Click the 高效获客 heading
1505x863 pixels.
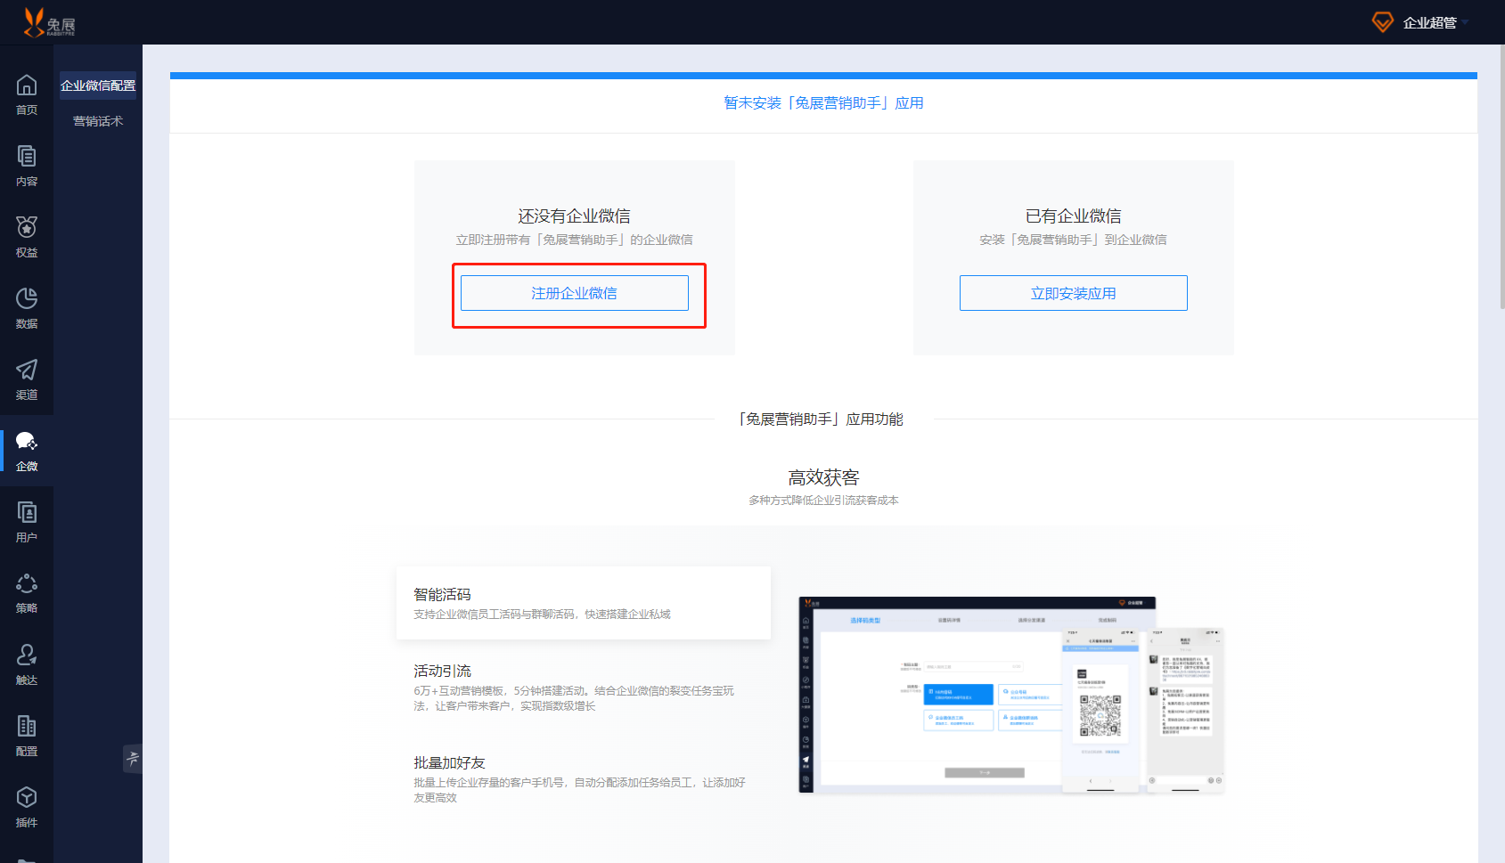click(823, 478)
